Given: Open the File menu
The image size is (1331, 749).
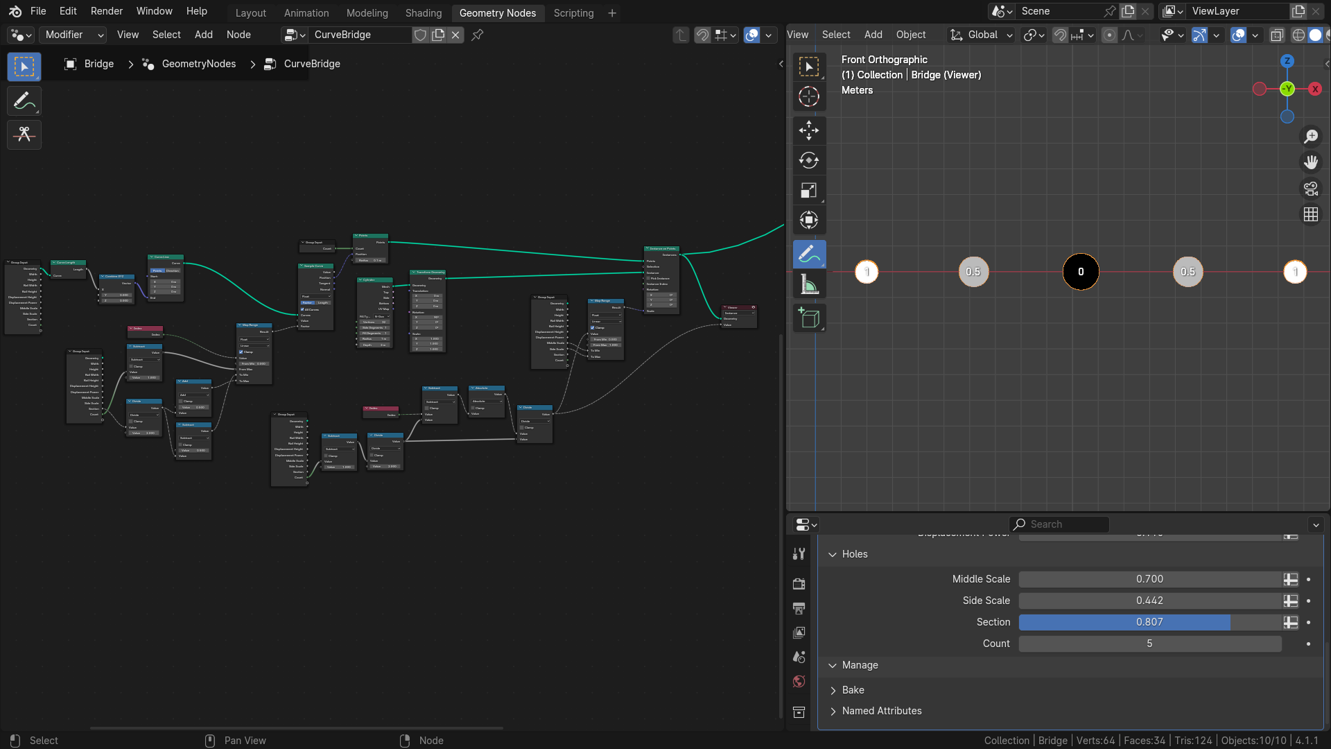Looking at the screenshot, I should tap(38, 11).
